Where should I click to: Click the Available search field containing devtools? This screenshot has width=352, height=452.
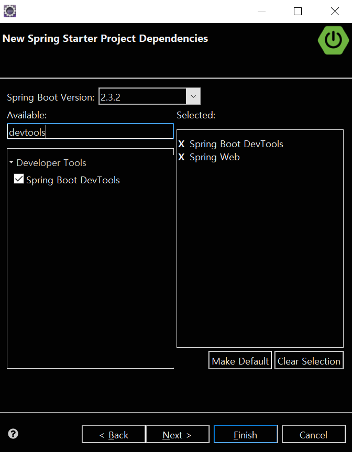pyautogui.click(x=90, y=131)
